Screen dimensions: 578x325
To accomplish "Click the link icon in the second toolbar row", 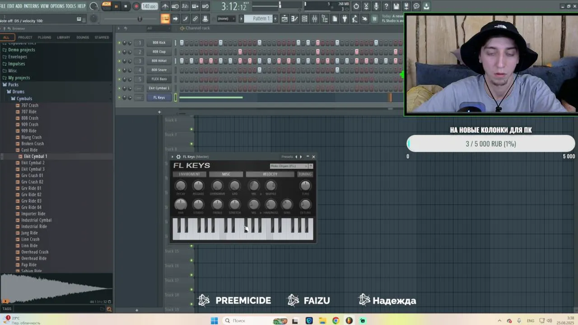I will click(195, 19).
